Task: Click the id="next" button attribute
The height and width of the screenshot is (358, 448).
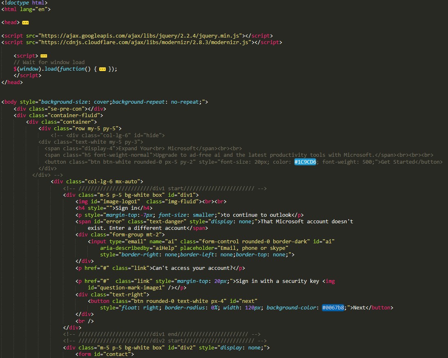Action: 243,301
